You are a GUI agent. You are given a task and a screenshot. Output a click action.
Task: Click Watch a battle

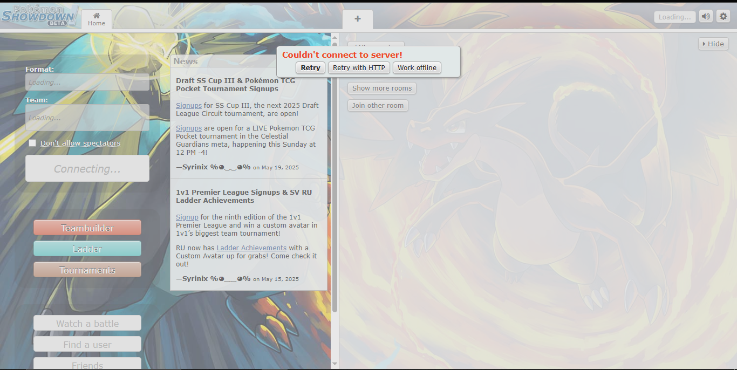pyautogui.click(x=87, y=323)
